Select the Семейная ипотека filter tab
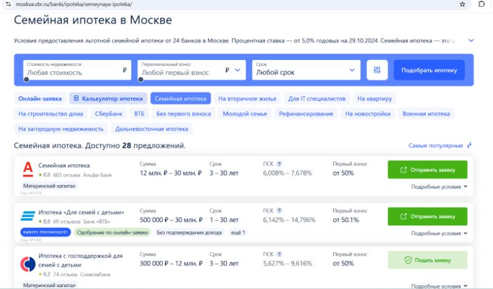Viewport: 493px width, 289px height. (181, 99)
